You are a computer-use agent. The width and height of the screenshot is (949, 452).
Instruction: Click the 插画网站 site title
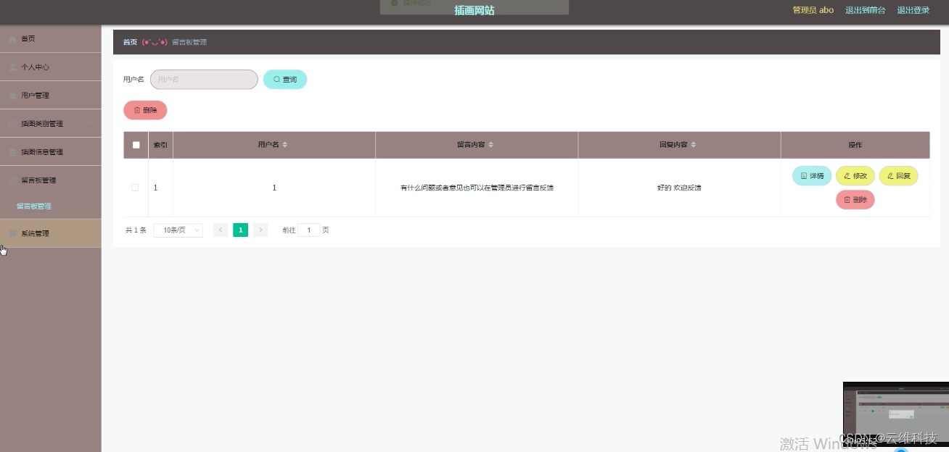pyautogui.click(x=474, y=11)
